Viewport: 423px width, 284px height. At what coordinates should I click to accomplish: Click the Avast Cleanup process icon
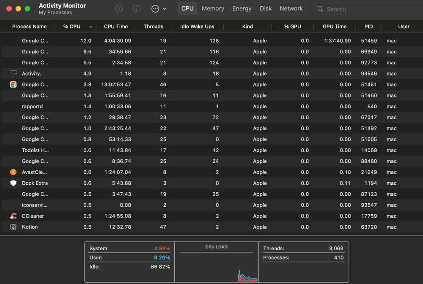coord(13,172)
